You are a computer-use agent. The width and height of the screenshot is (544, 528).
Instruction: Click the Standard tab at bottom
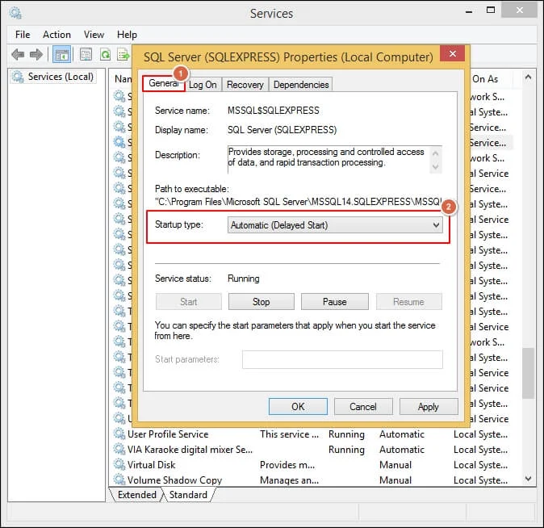[188, 495]
